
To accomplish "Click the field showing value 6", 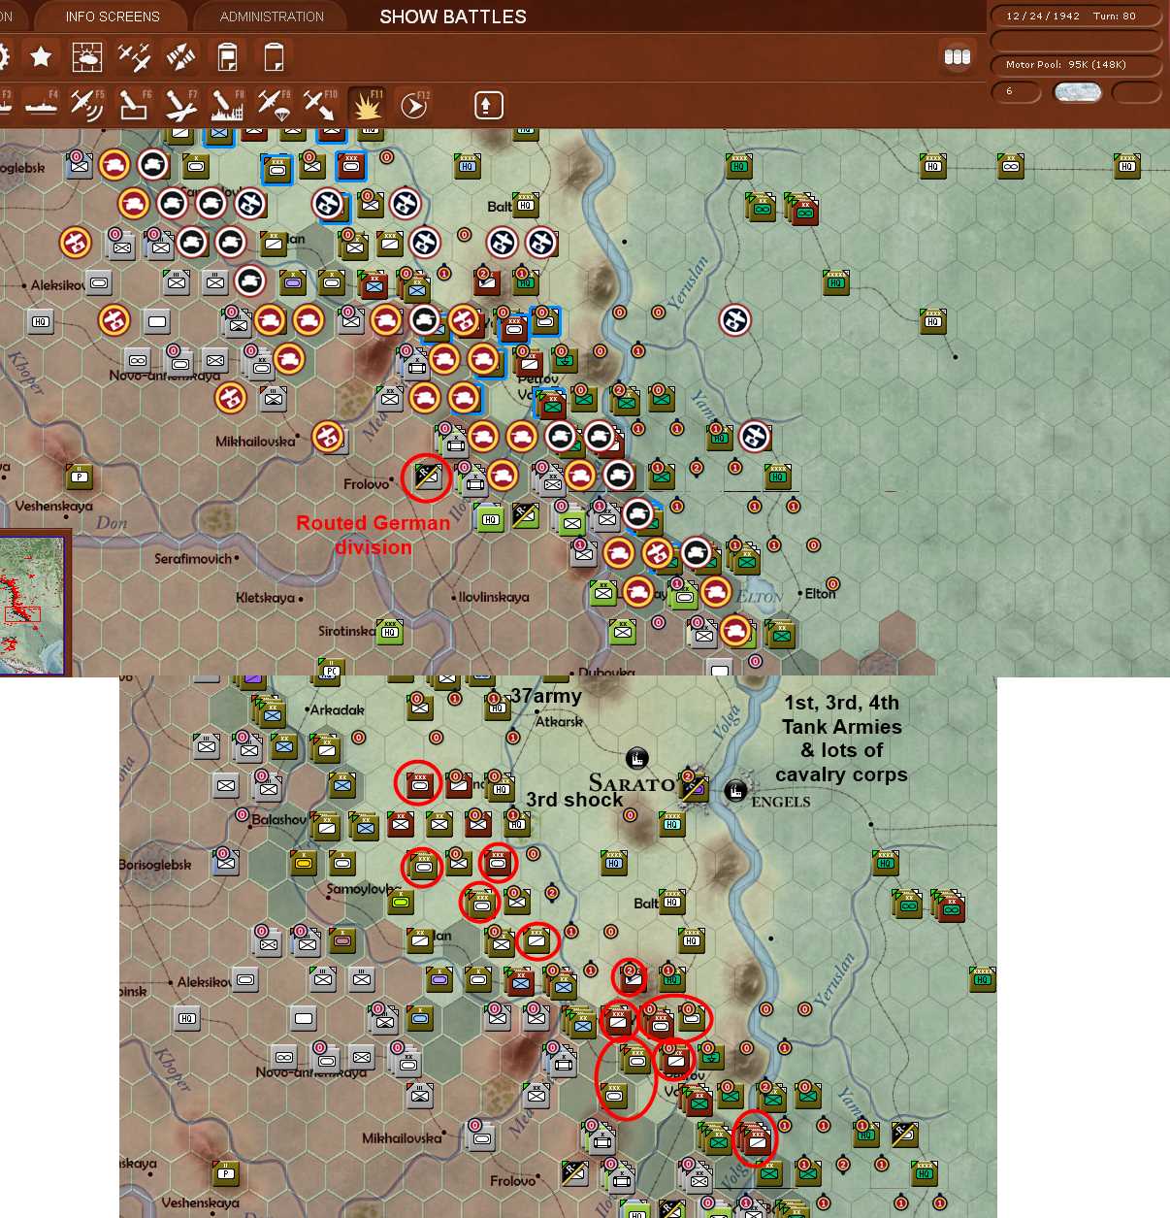I will pyautogui.click(x=1016, y=92).
